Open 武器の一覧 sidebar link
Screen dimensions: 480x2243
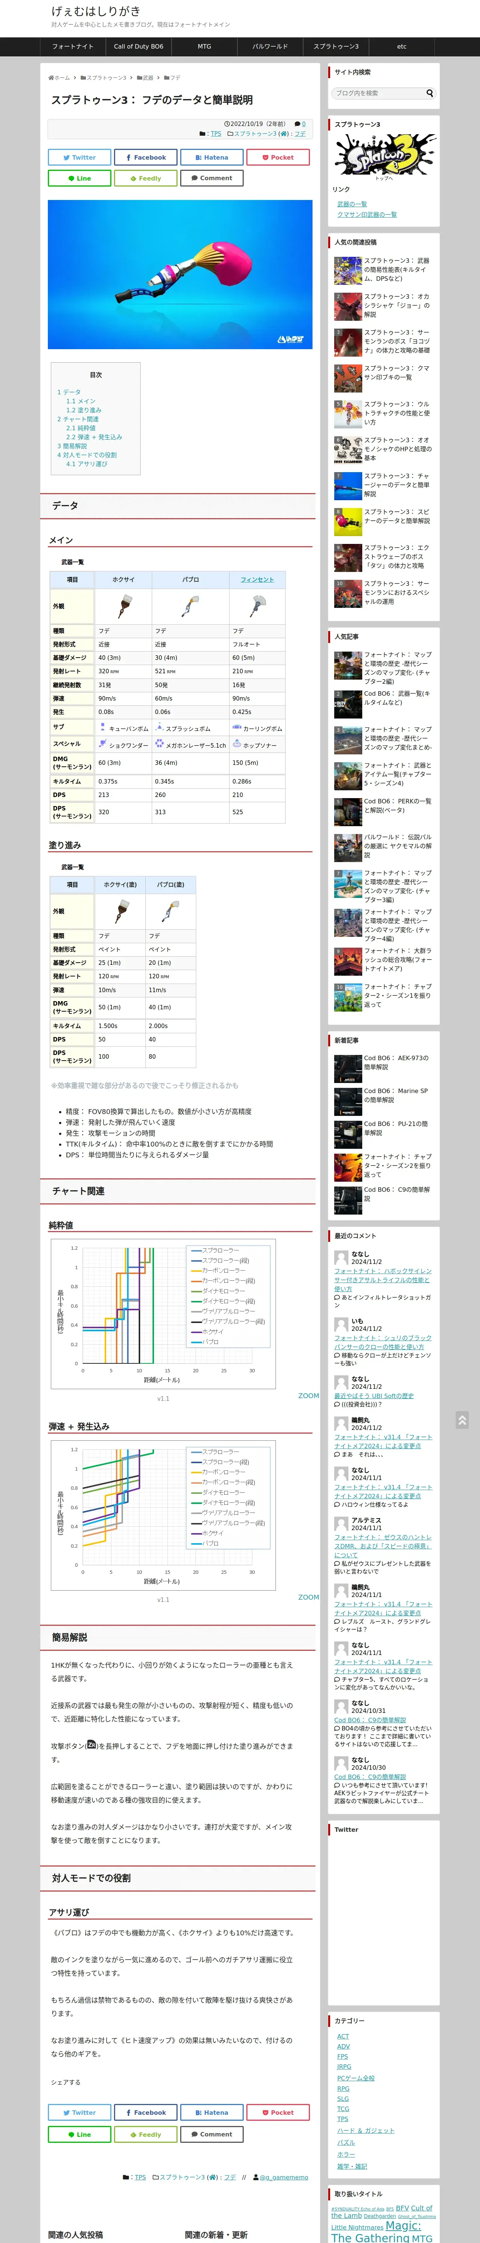[x=352, y=204]
